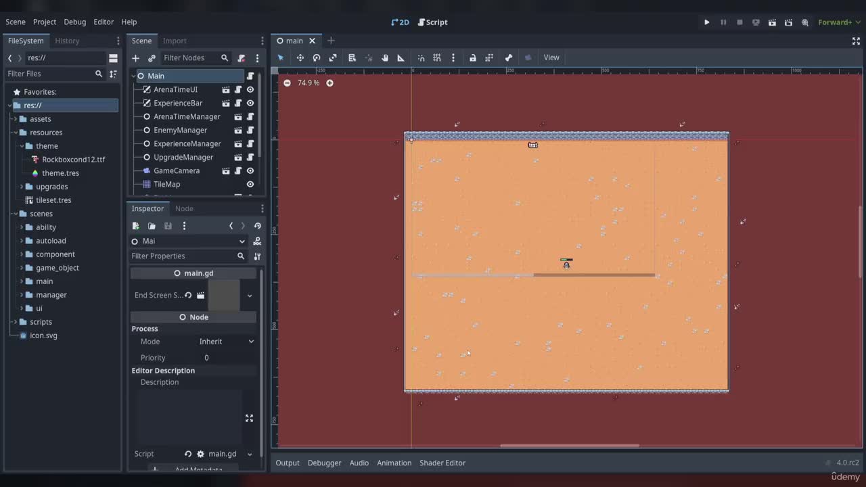Screen dimensions: 866x487
Task: Expand the upgrades folder
Action: (22, 187)
